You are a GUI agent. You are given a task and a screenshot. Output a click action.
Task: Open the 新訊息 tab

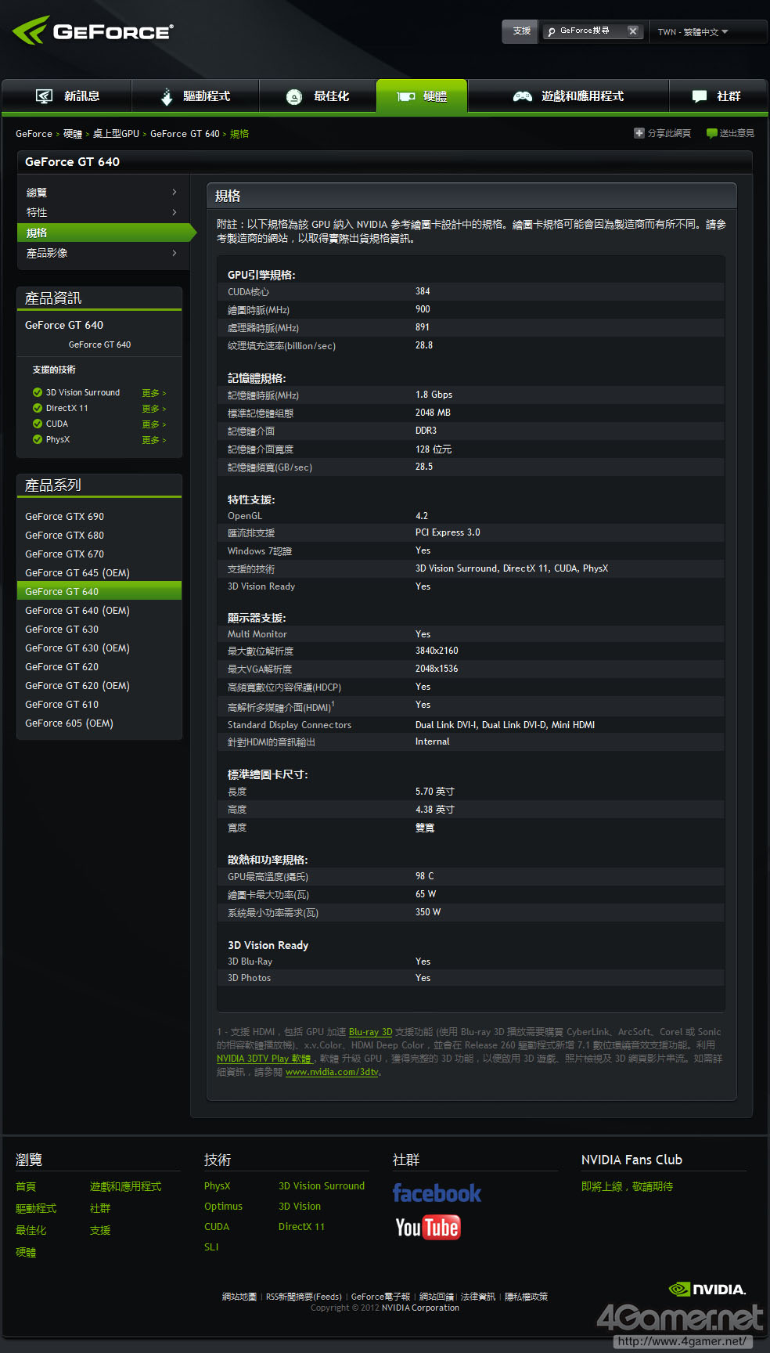67,96
